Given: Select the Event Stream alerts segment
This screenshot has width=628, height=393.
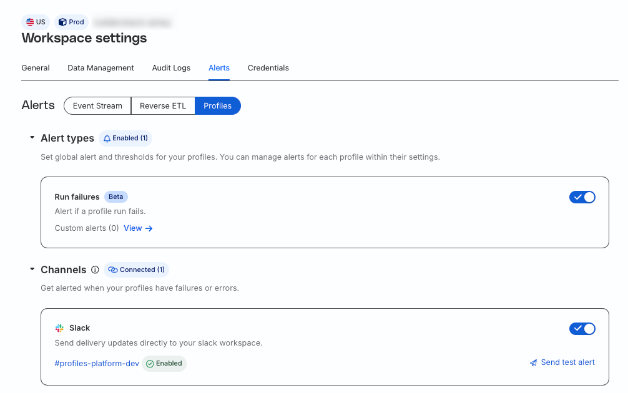Looking at the screenshot, I should click(97, 105).
